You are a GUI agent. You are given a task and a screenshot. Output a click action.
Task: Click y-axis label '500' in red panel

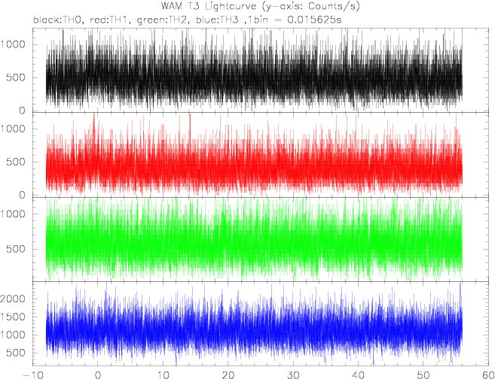(x=16, y=162)
